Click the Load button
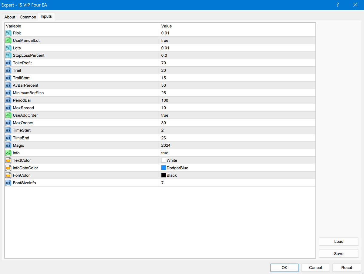This screenshot has width=364, height=274. click(x=339, y=242)
